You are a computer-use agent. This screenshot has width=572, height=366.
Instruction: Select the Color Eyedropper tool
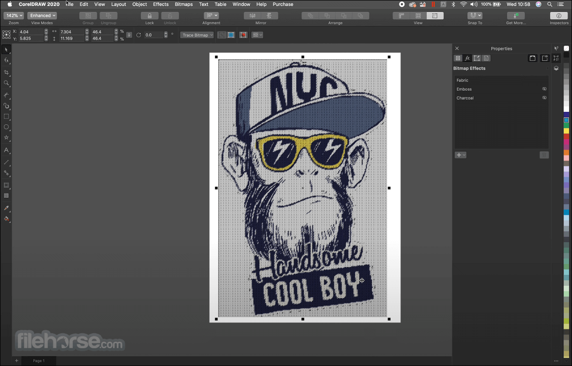coord(6,208)
